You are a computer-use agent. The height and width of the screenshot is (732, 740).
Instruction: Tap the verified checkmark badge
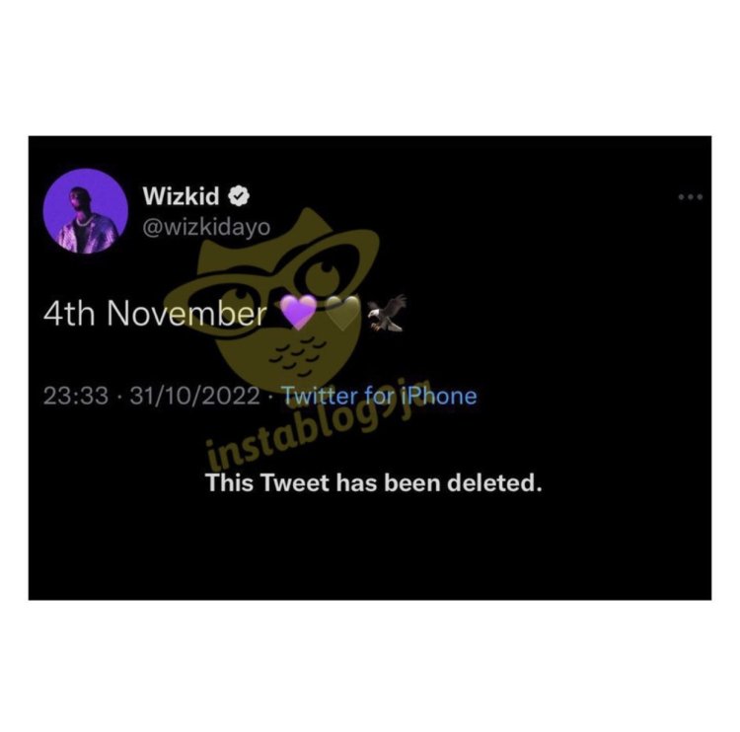click(239, 196)
